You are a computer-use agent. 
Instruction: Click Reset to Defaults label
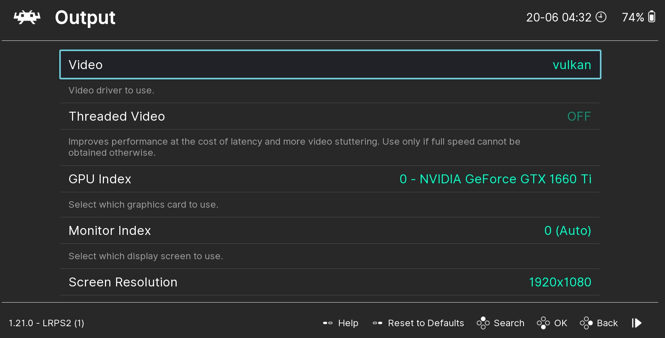tap(426, 323)
